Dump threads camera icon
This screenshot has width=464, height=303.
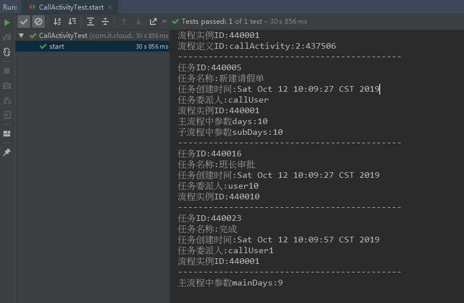[x=7, y=86]
